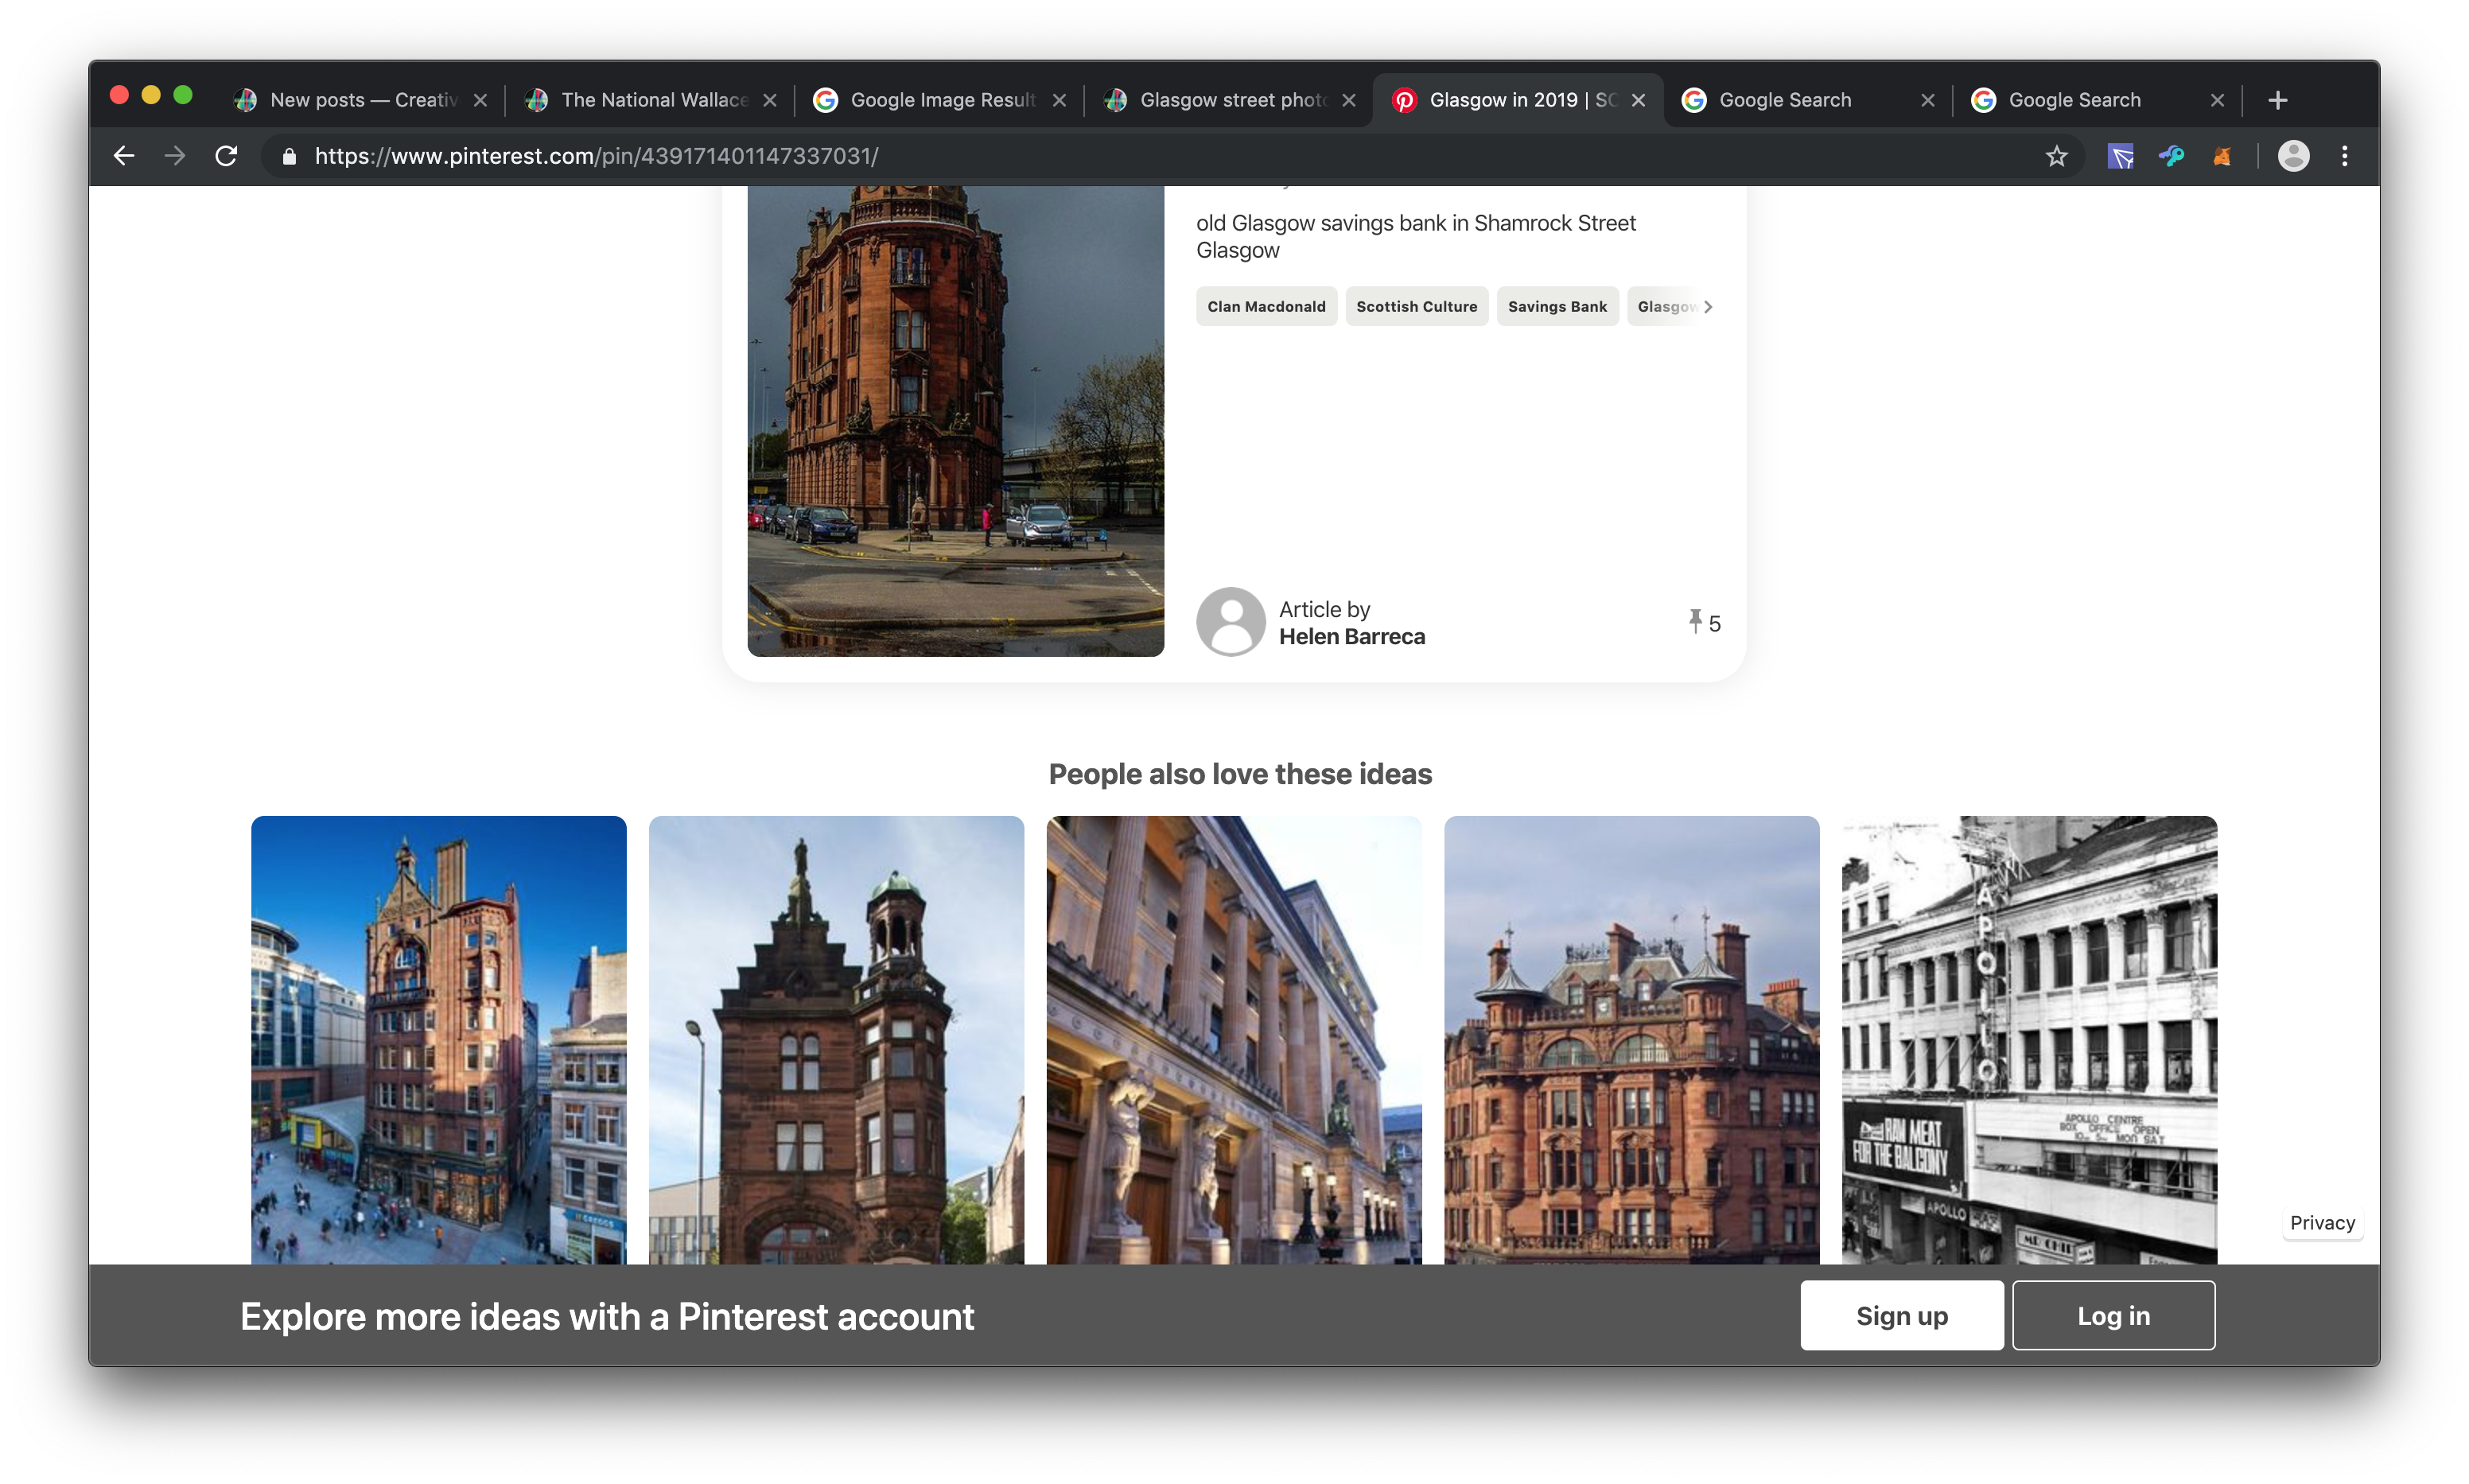
Task: Click the user profile avatar icon
Action: 2293,156
